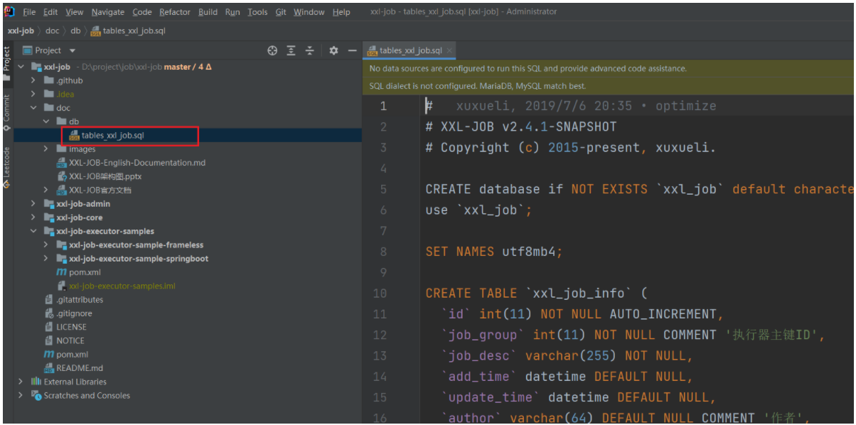The image size is (856, 425).
Task: Close the tables_xxl_job.sql editor tab
Action: pyautogui.click(x=449, y=50)
